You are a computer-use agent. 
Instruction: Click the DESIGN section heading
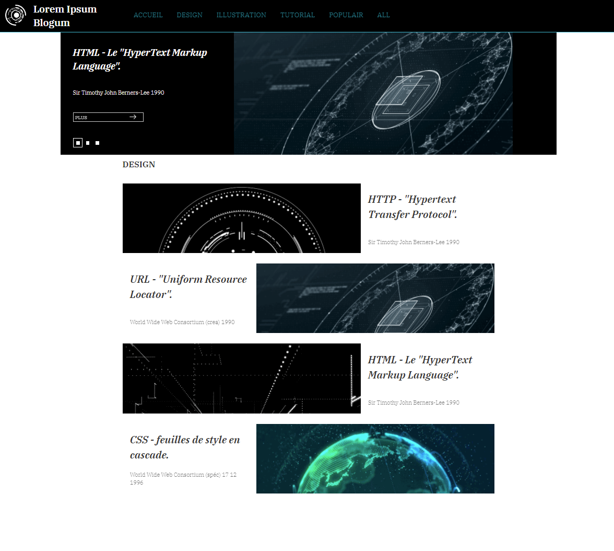pyautogui.click(x=139, y=164)
